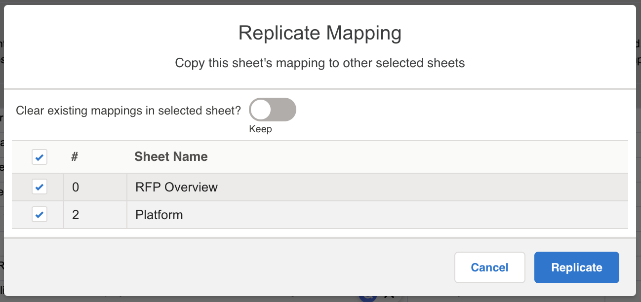The height and width of the screenshot is (302, 641).
Task: Click the blue checkmark beside RFP Overview
Action: point(40,187)
